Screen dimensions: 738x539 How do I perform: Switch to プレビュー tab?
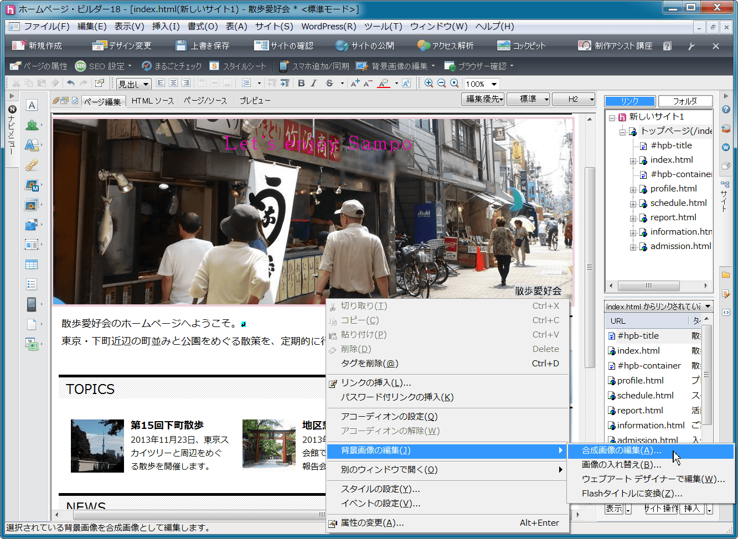255,101
